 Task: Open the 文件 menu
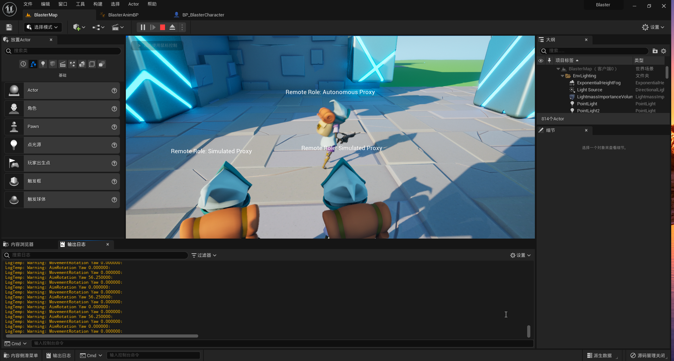pos(28,4)
